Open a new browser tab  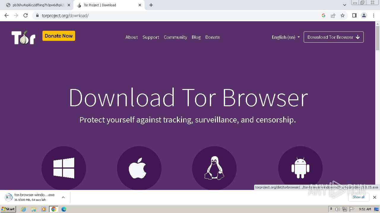point(151,5)
